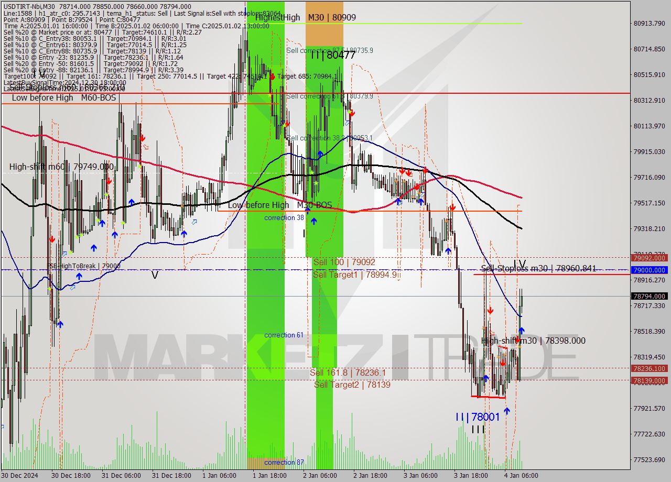The width and height of the screenshot is (671, 482).
Task: Click the 'Low before High M30-BOS' label
Action: click(280, 205)
